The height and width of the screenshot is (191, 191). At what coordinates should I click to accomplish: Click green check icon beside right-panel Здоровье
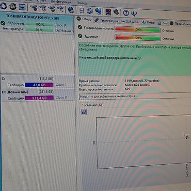tap(80, 36)
